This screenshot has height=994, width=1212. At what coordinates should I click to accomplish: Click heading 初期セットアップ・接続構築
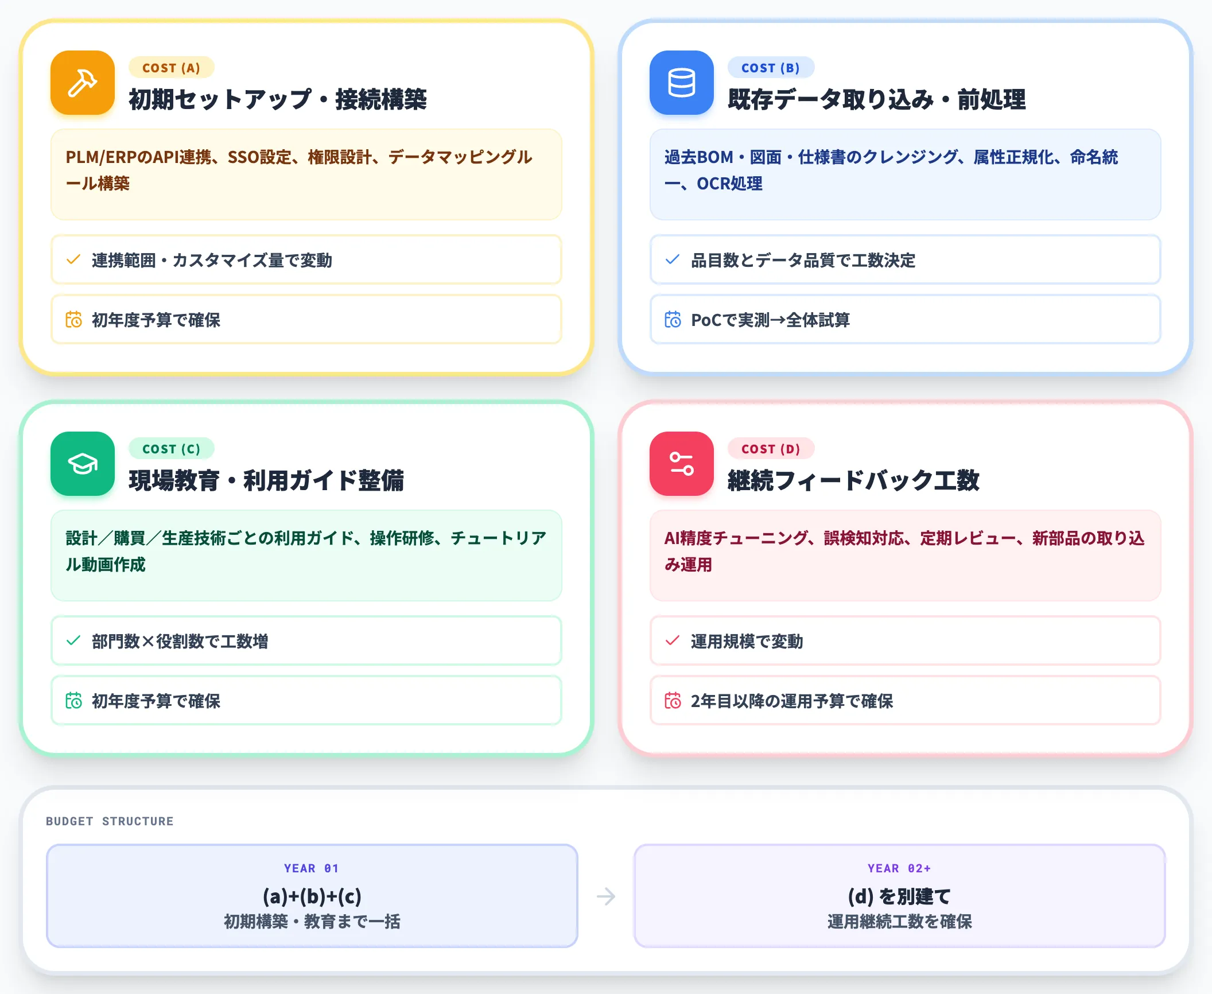(278, 99)
